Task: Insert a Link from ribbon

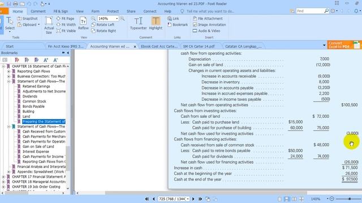Action: click(x=174, y=19)
